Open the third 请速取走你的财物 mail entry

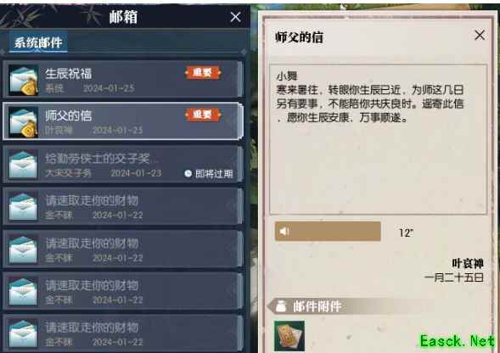(x=123, y=291)
